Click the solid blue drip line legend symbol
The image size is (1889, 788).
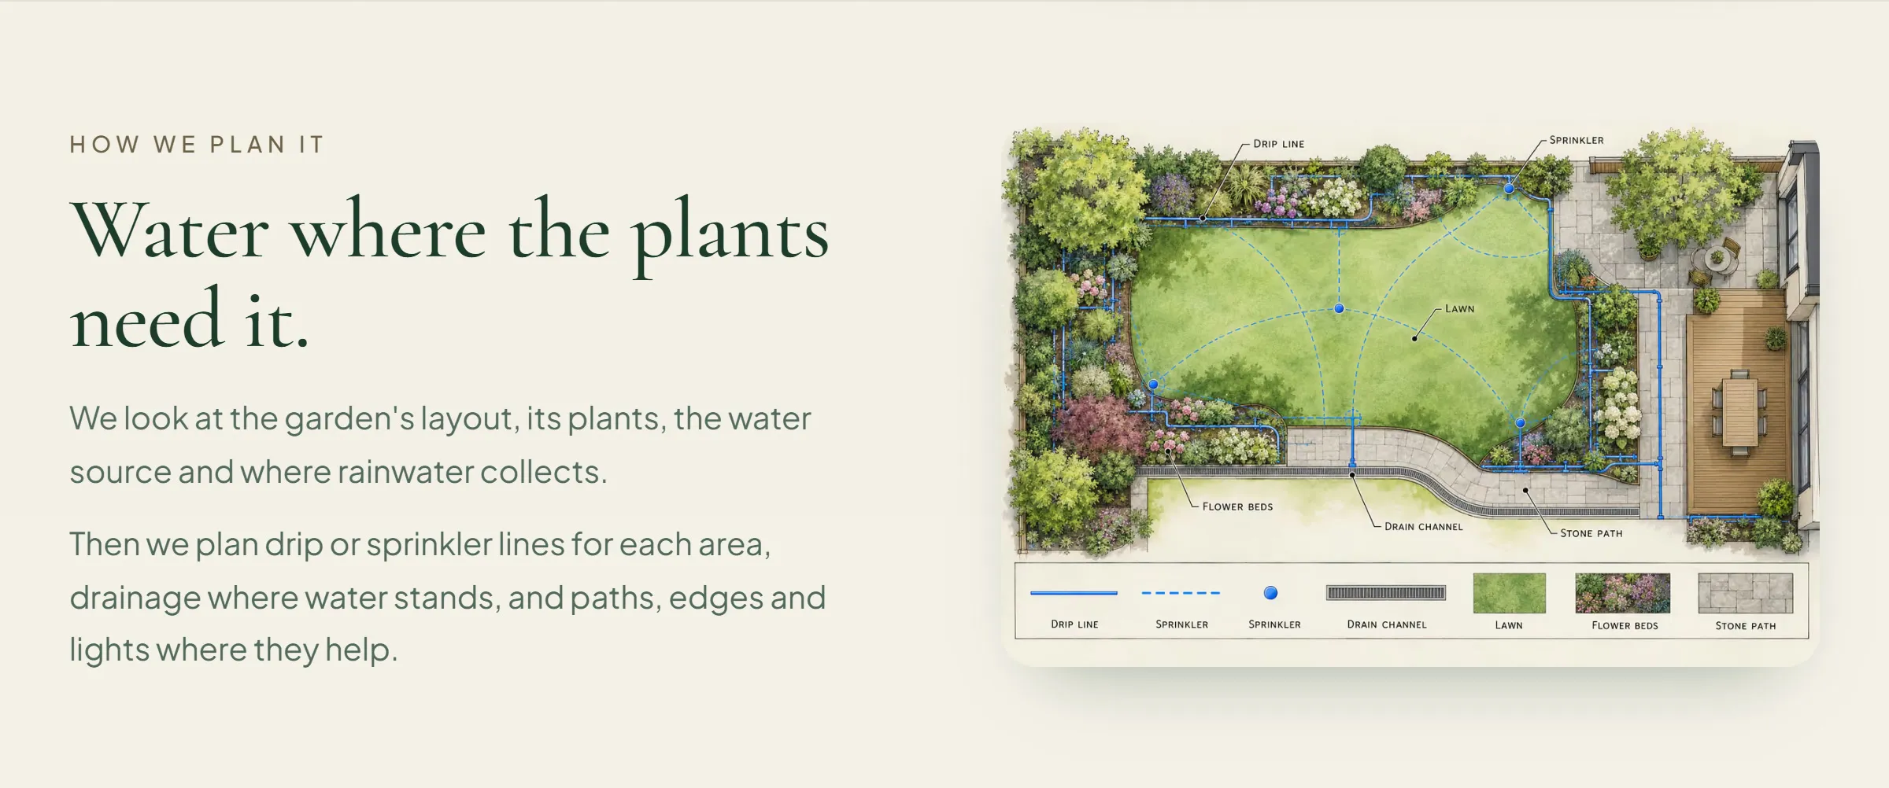(1074, 593)
